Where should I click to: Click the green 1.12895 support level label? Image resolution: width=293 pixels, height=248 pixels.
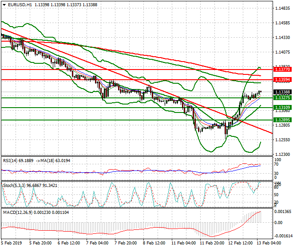282,120
